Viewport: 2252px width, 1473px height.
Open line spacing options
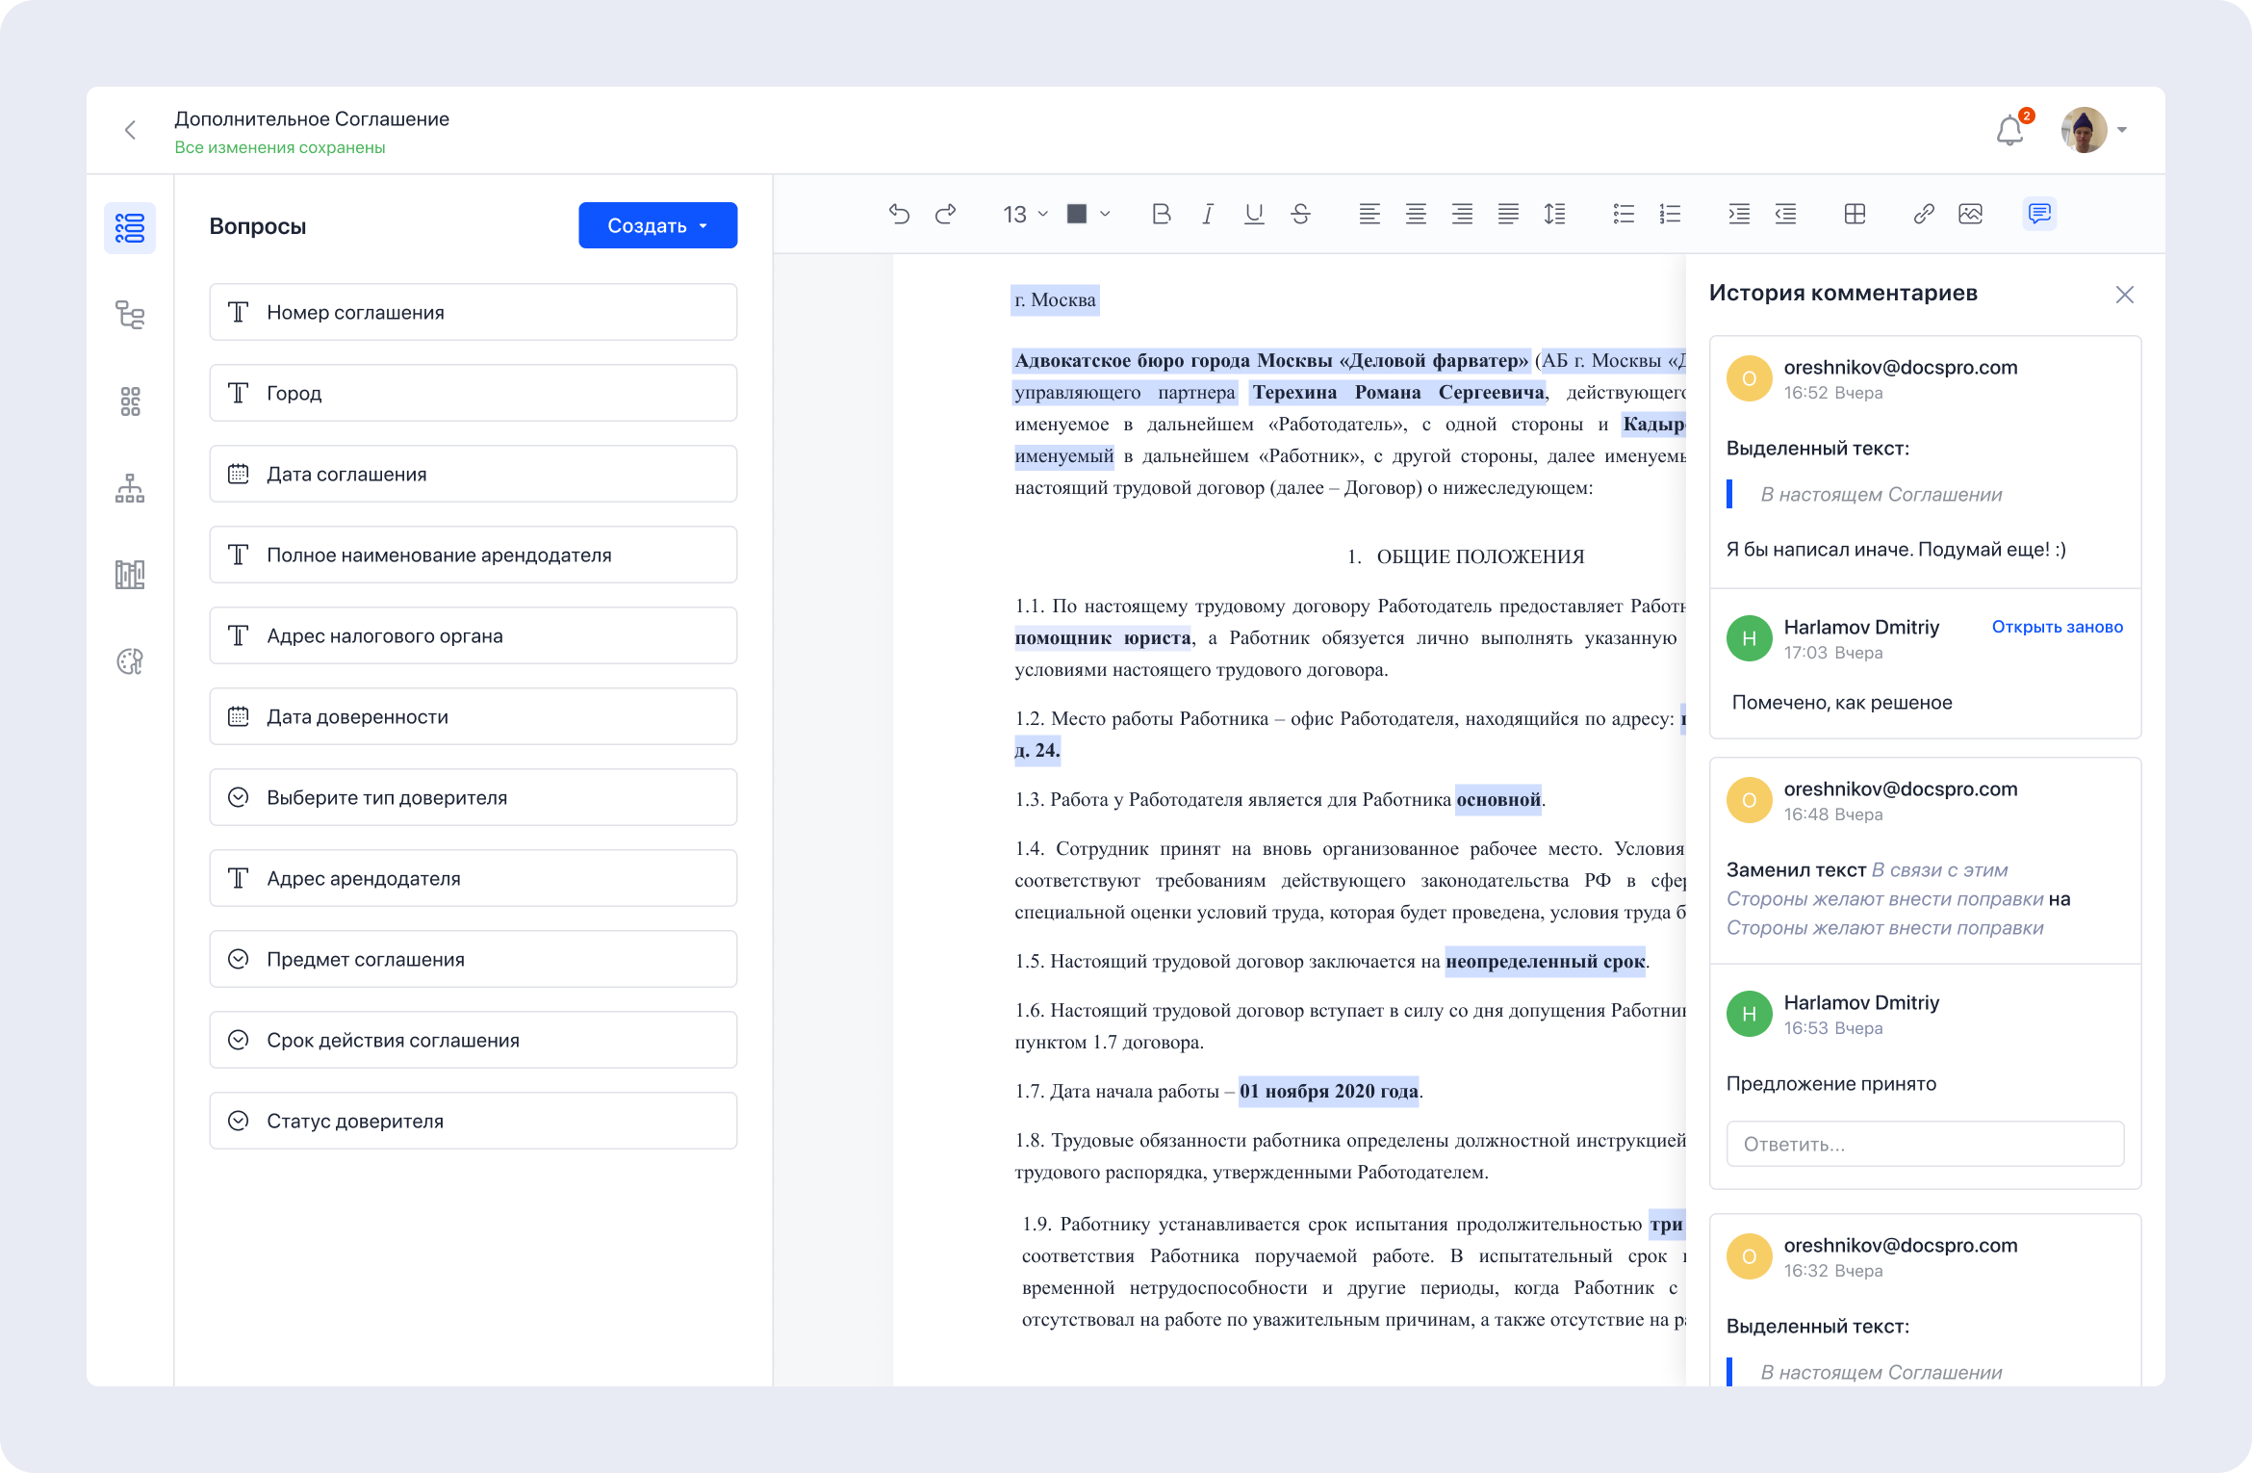[x=1554, y=214]
